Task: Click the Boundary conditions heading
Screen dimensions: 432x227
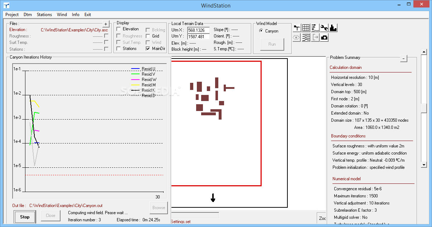Action: point(348,136)
